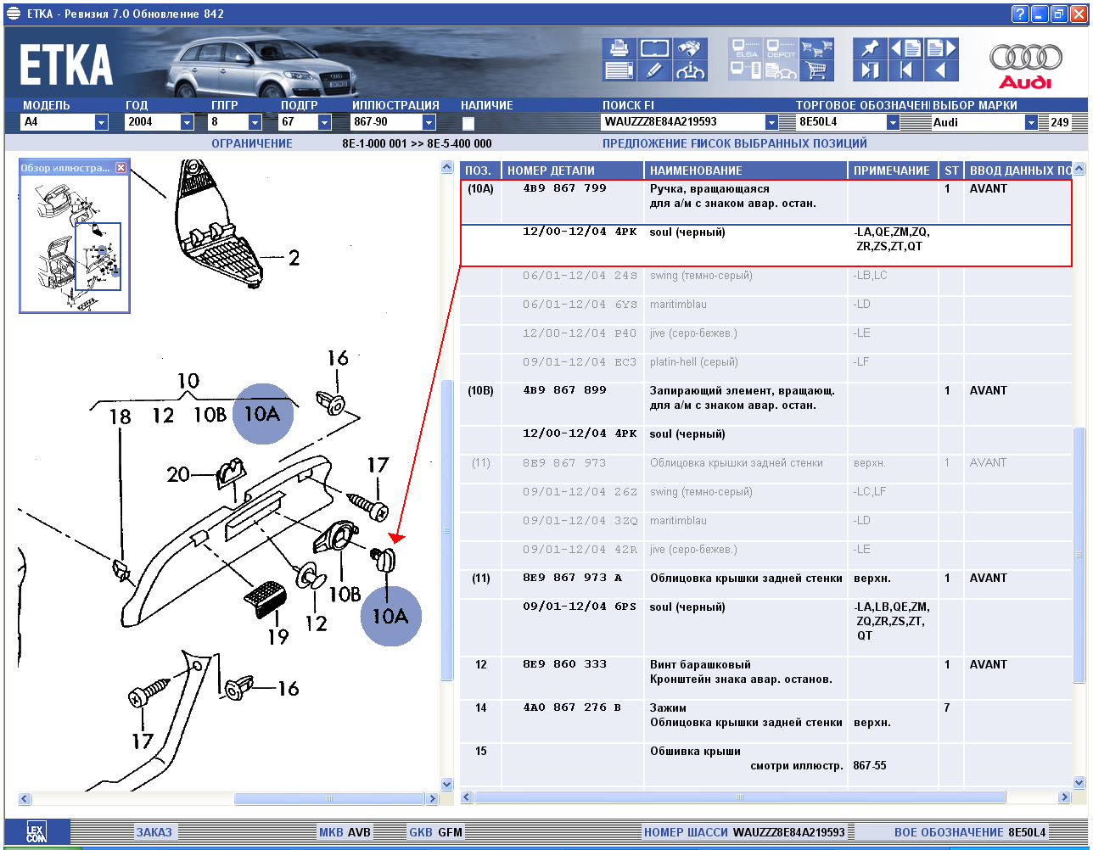The image size is (1093, 850).
Task: Expand the ГОД dropdown showing 2004
Action: click(x=187, y=122)
